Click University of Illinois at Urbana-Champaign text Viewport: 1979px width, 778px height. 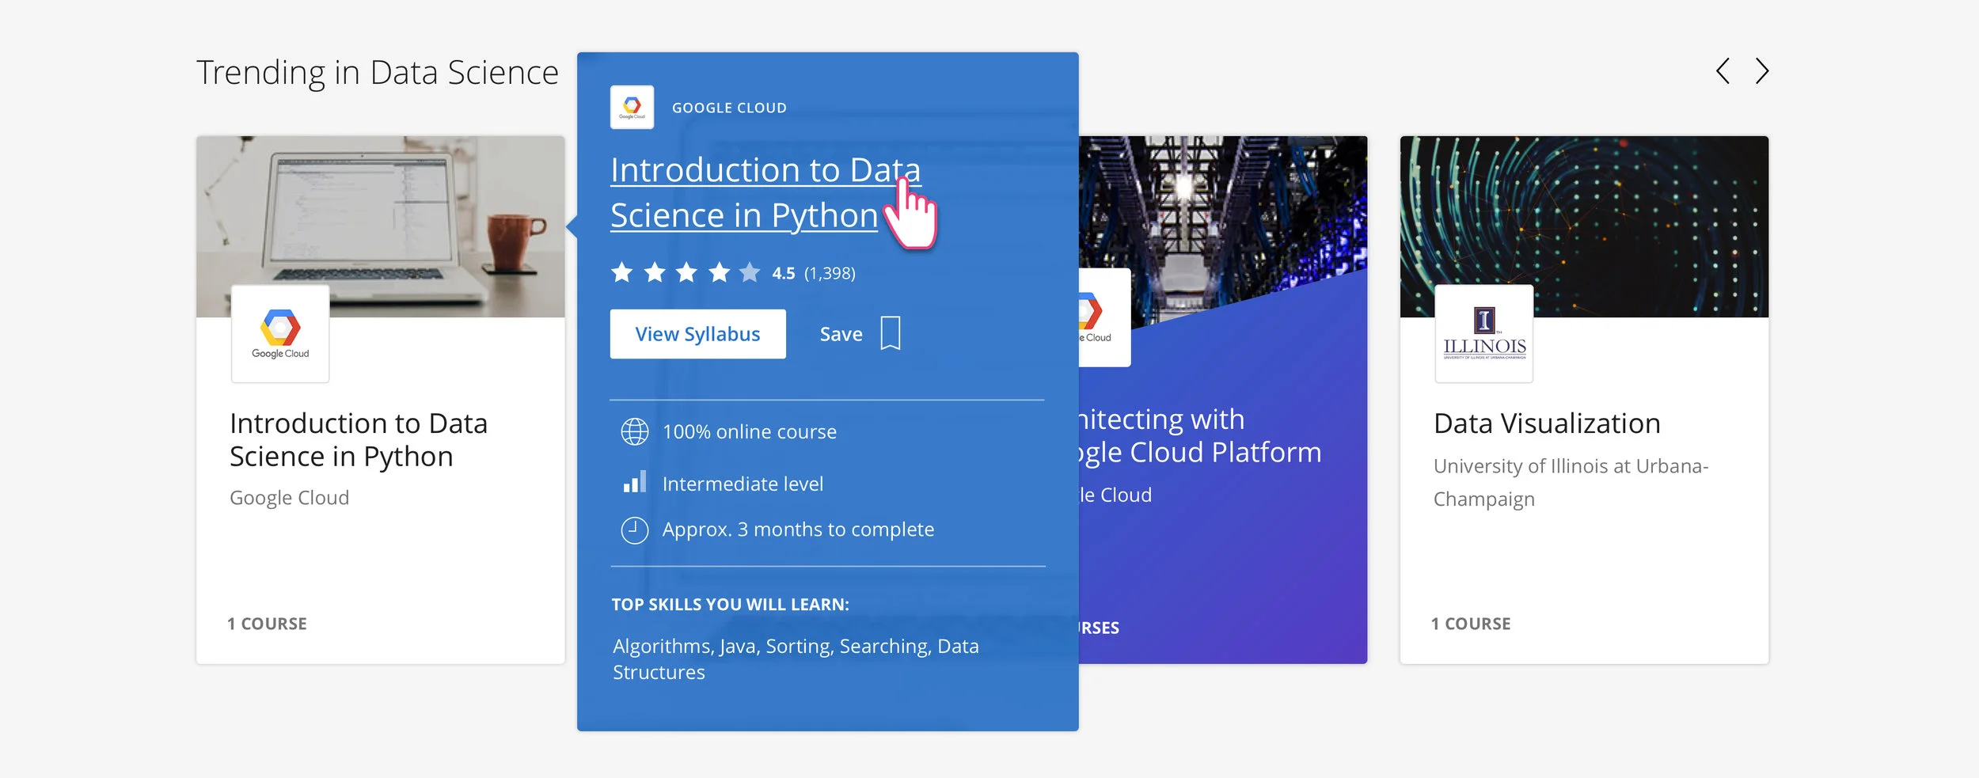click(1571, 483)
